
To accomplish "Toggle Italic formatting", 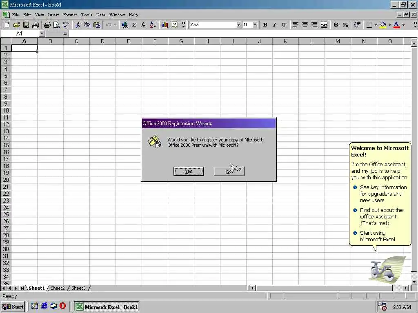I will (x=274, y=25).
